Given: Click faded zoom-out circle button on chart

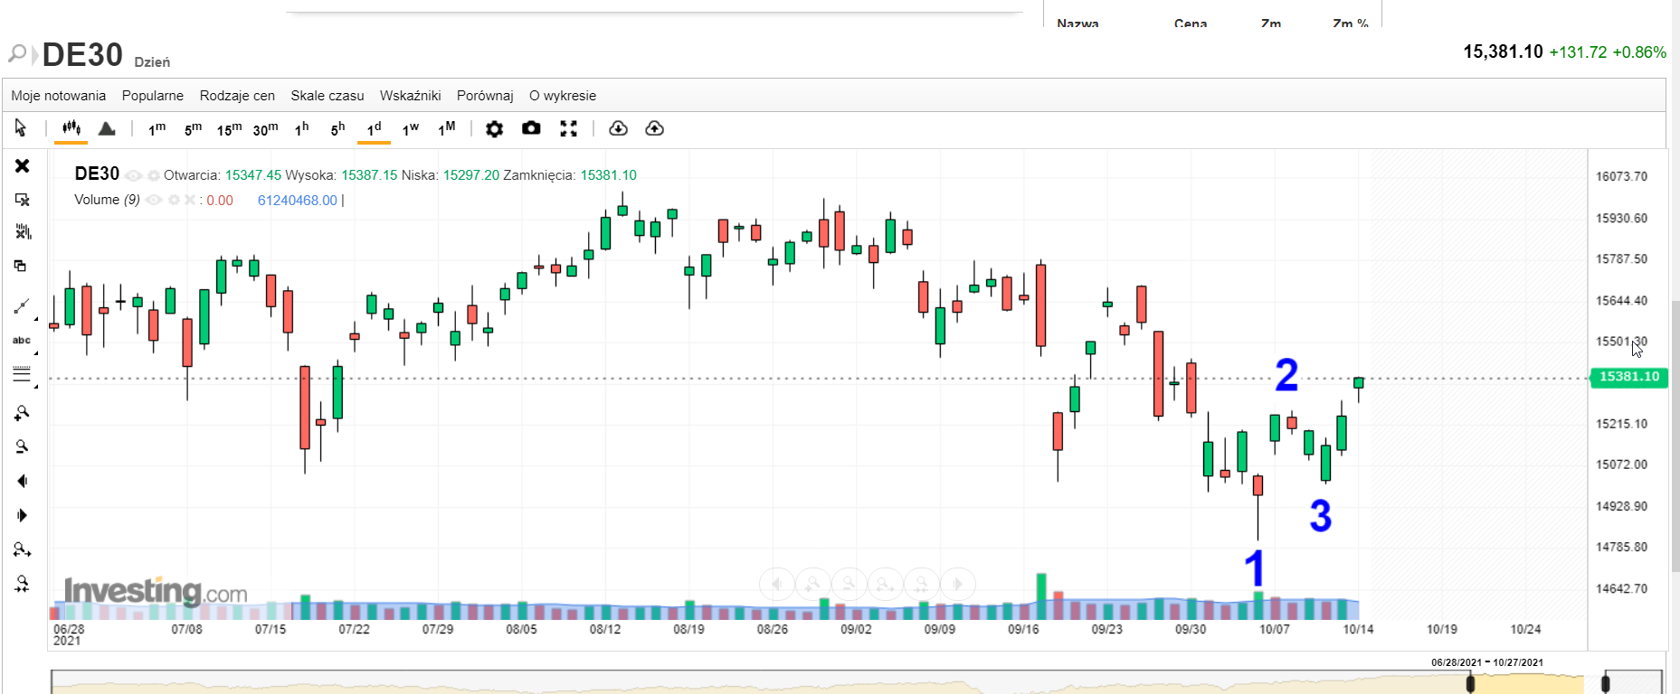Looking at the screenshot, I should [849, 584].
